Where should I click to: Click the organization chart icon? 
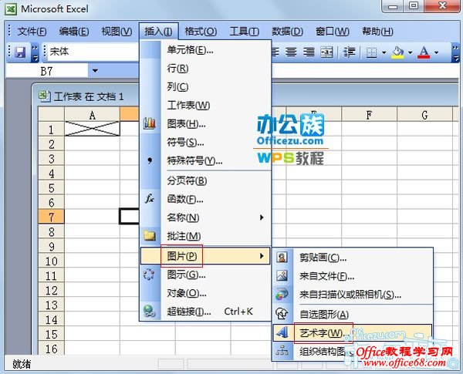(x=282, y=352)
